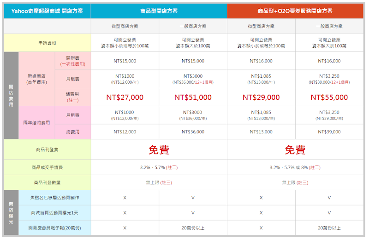The image size is (369, 239).
Task: Select the '新進商店 (首年費用)' cell
Action: click(37, 79)
